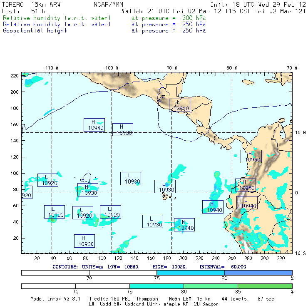The image size is (308, 308).
Task: Click the Init: 18 UTC Wed 29 Feb 12 text
Action: (x=258, y=5)
